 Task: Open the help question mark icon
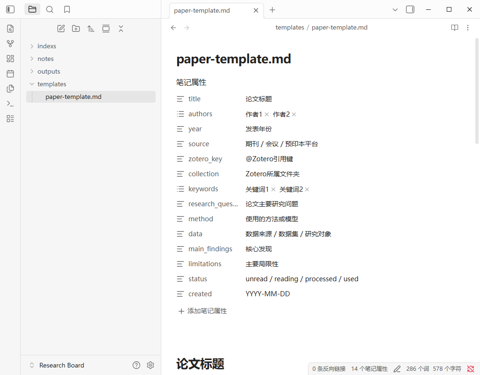click(136, 365)
